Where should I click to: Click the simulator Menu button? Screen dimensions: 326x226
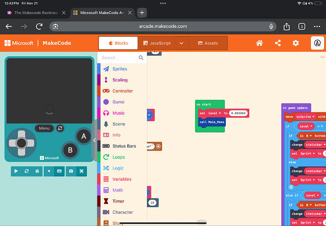pyautogui.click(x=44, y=128)
